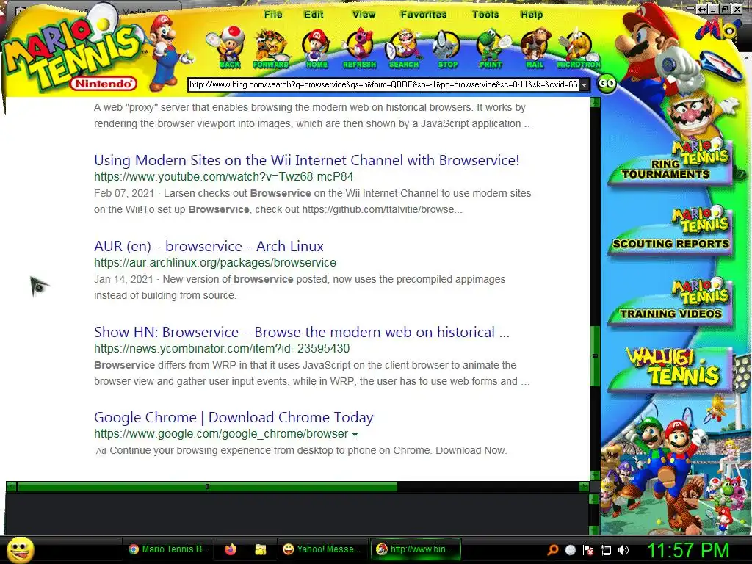The height and width of the screenshot is (564, 752).
Task: Open the Help menu
Action: [x=532, y=15]
